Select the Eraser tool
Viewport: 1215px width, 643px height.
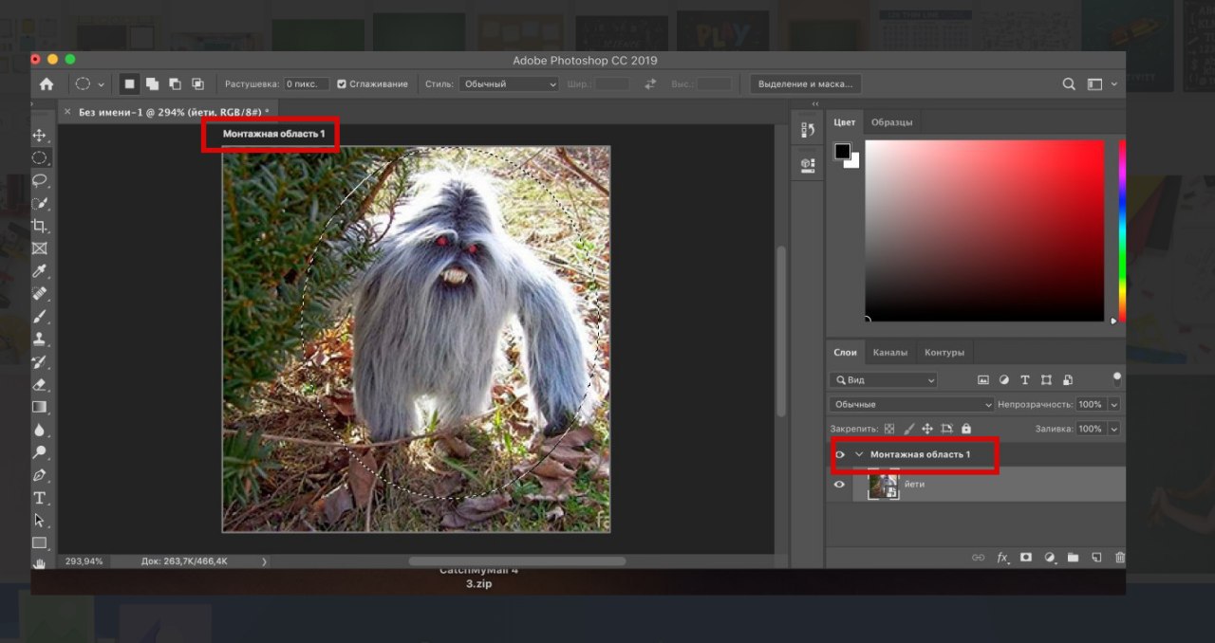(x=39, y=384)
